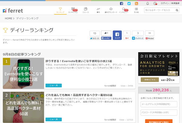Select the 資料ダウンロード nav tab
Image resolution: width=182 pixels, height=123 pixels.
[x=111, y=10]
